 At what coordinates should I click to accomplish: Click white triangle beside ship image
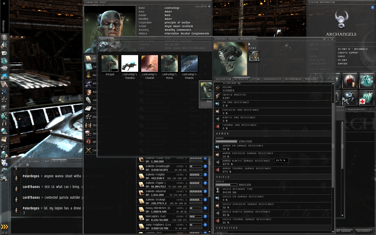coord(249,44)
